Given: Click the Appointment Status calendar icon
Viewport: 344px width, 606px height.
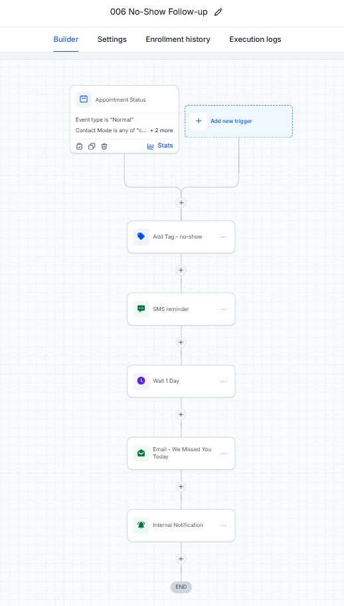Looking at the screenshot, I should (84, 99).
